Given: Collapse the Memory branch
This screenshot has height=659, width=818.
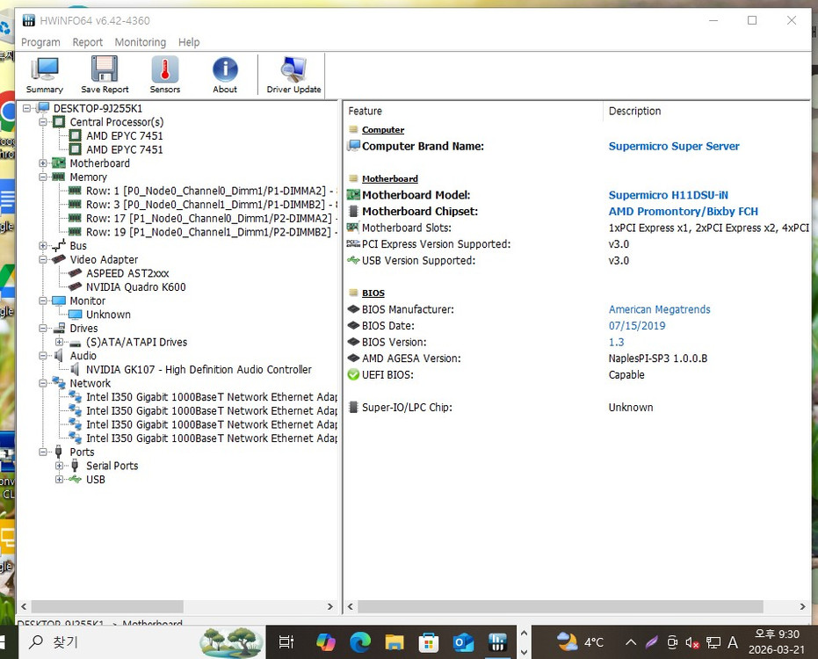Looking at the screenshot, I should pos(43,177).
